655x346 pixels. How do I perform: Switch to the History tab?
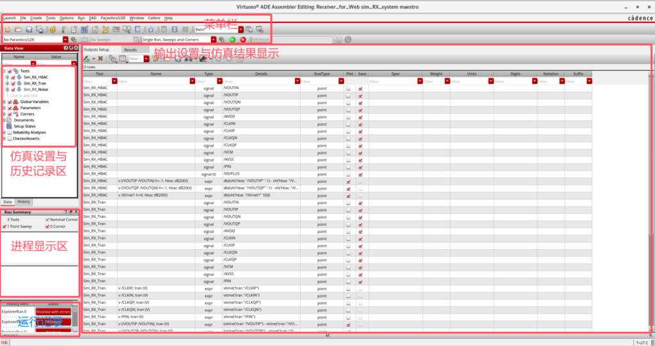click(x=24, y=202)
